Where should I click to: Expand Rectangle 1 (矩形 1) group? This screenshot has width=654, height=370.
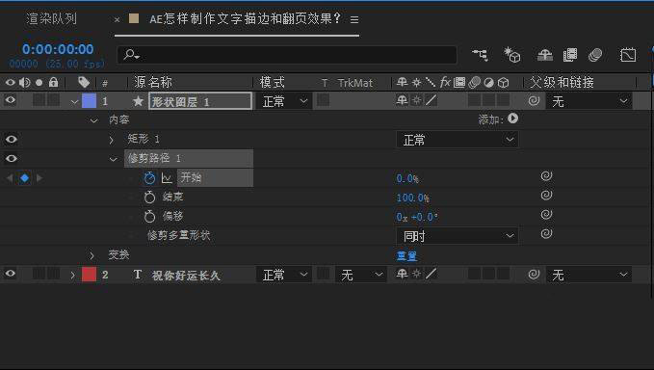(x=112, y=140)
